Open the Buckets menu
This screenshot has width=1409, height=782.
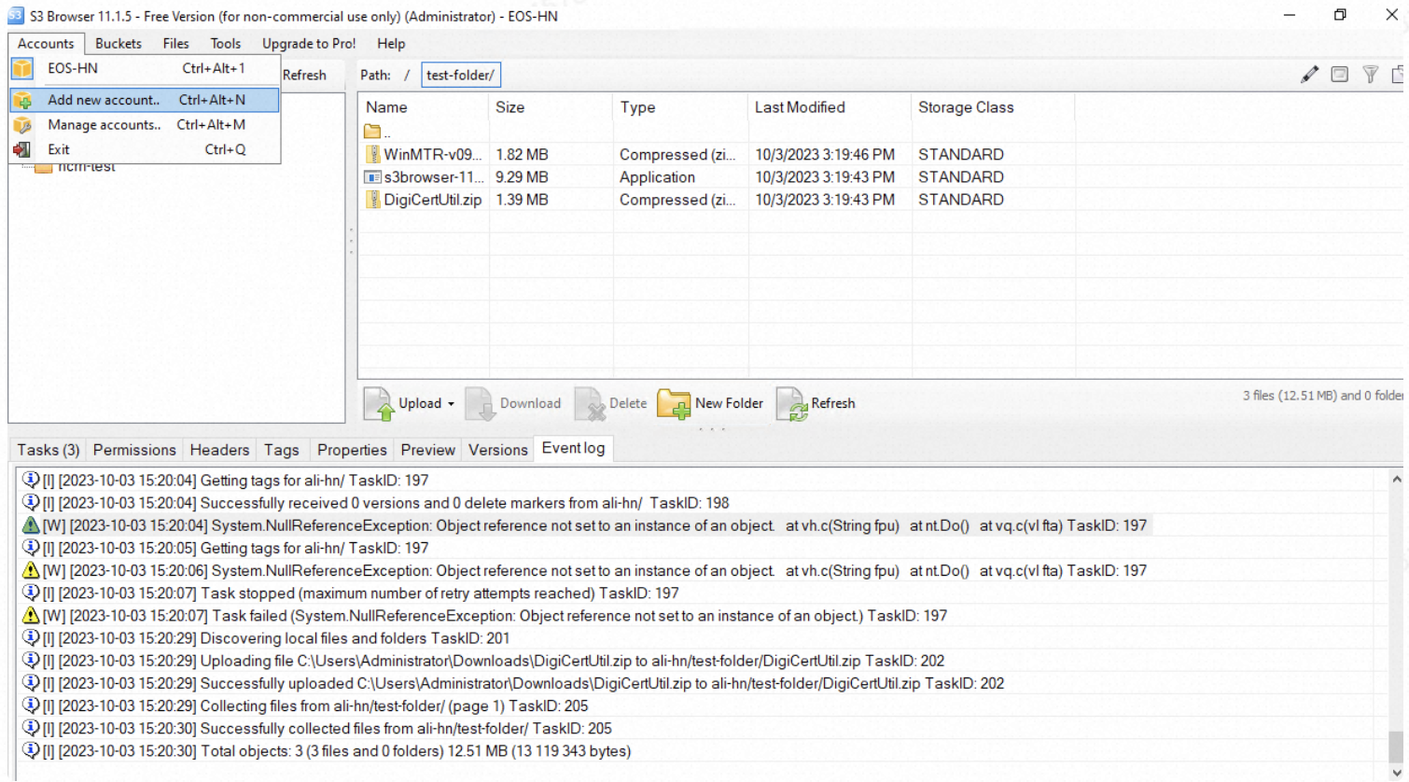(119, 44)
